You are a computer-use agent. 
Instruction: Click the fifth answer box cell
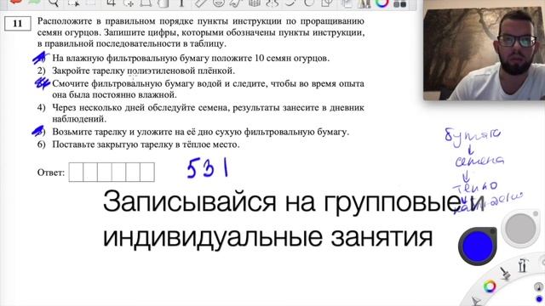pyautogui.click(x=133, y=172)
